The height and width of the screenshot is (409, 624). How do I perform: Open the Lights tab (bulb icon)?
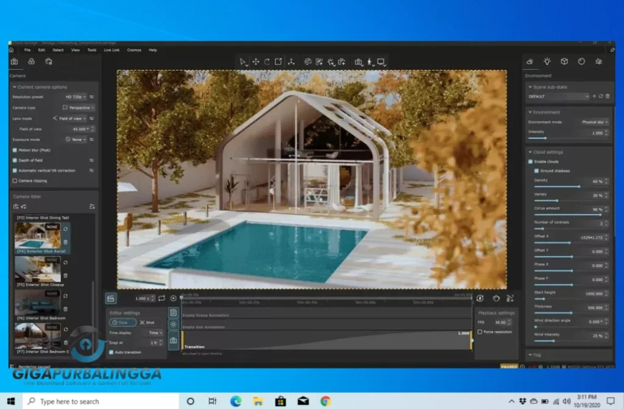547,62
